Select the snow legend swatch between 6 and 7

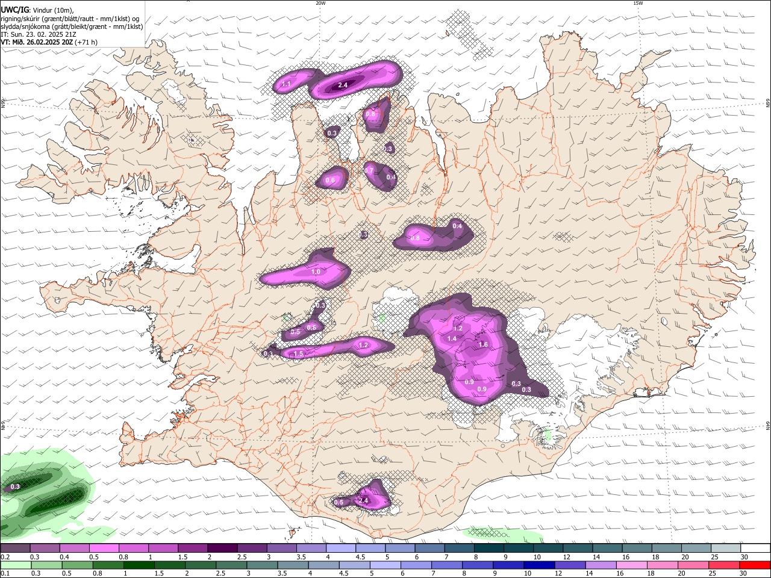(429, 548)
